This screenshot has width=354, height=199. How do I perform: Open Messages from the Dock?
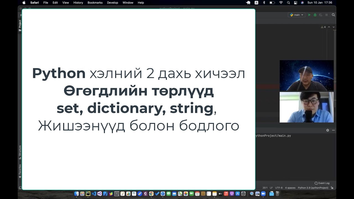coord(168,194)
